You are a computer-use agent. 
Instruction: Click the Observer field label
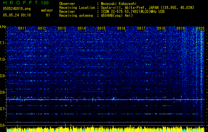pos(67,4)
